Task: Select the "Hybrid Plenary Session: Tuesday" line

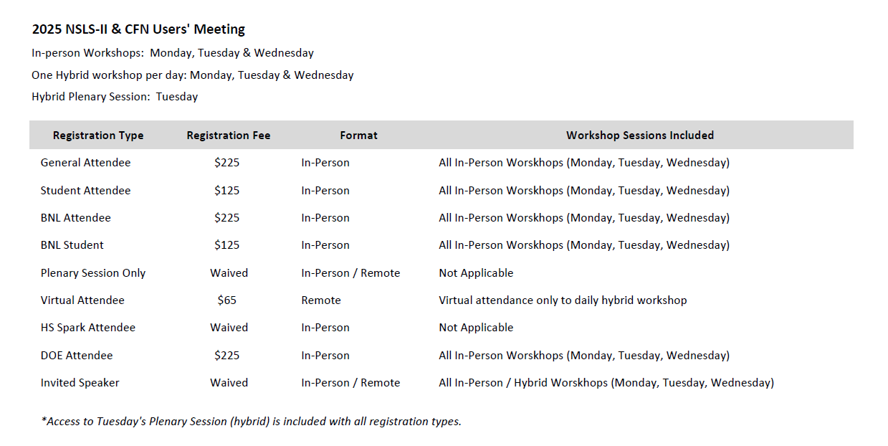Action: coord(115,97)
